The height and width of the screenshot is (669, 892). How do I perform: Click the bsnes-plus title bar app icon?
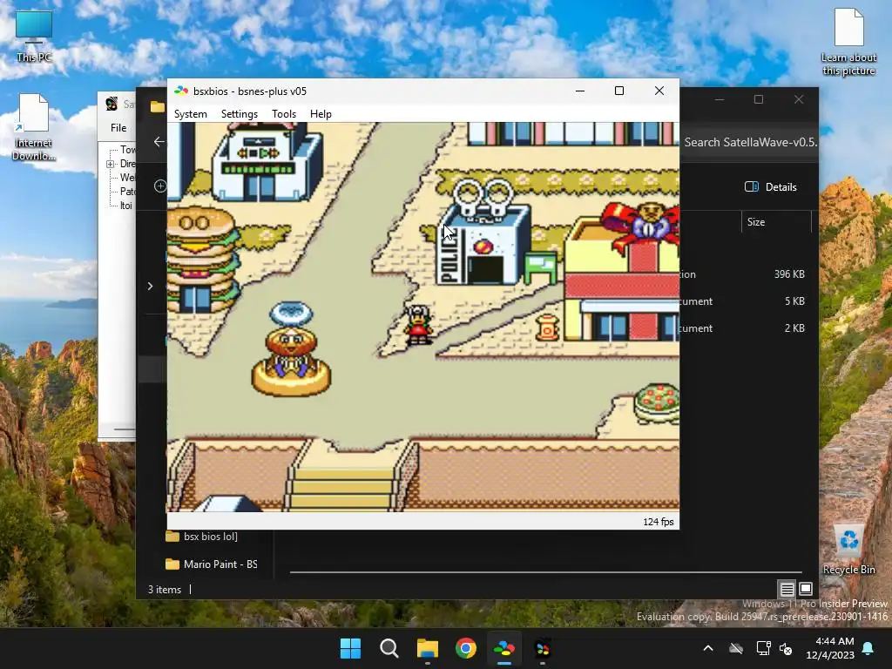click(x=181, y=91)
